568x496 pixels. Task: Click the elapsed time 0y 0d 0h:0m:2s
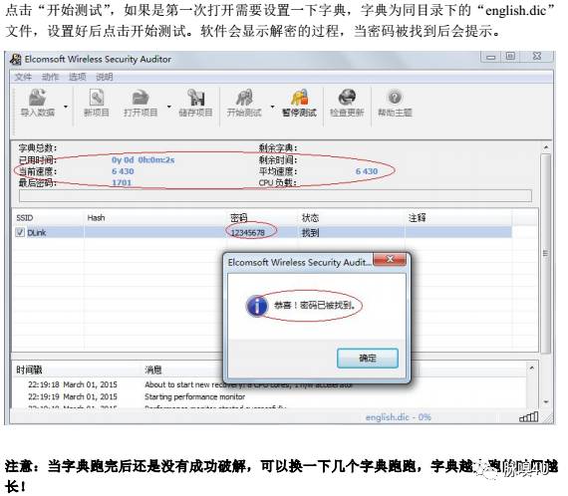[143, 160]
